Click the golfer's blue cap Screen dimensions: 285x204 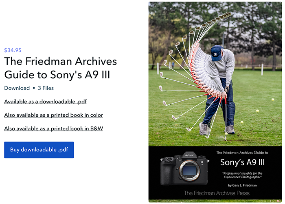(217, 53)
